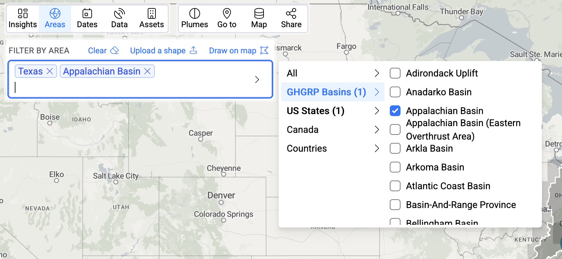Open the Insights panel icon
562x259 pixels.
click(22, 14)
